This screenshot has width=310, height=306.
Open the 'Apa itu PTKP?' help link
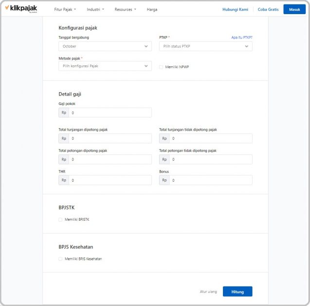(241, 38)
